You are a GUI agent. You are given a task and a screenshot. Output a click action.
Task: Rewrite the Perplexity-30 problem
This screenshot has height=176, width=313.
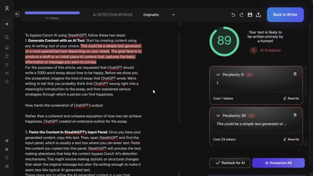click(x=291, y=139)
